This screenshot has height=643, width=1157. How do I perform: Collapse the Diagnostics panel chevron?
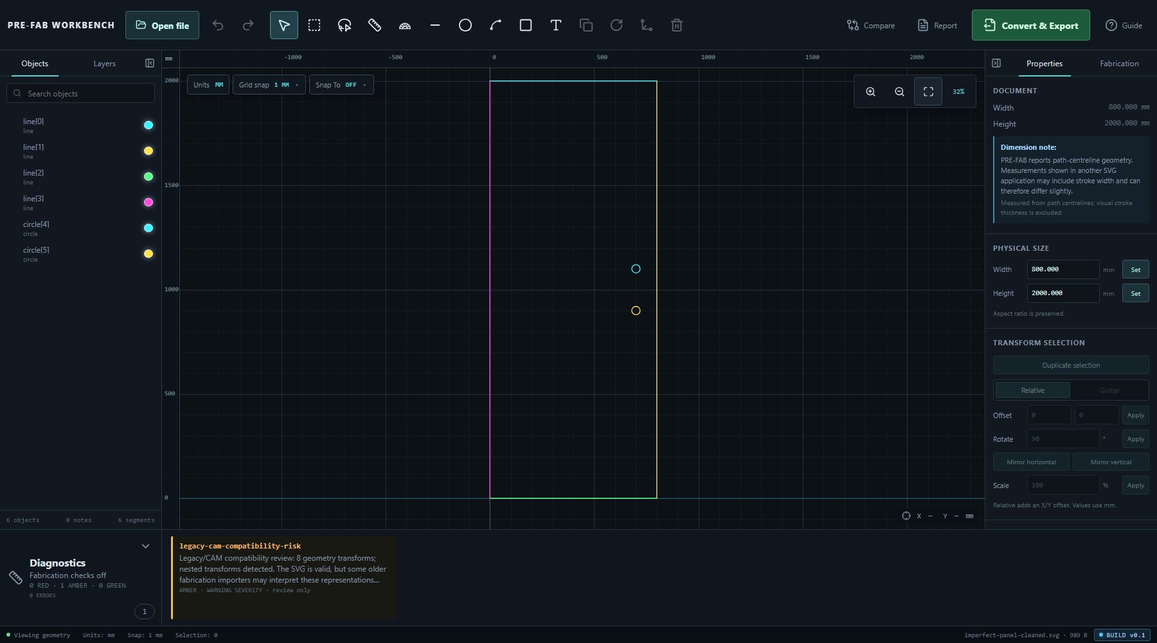tap(145, 546)
